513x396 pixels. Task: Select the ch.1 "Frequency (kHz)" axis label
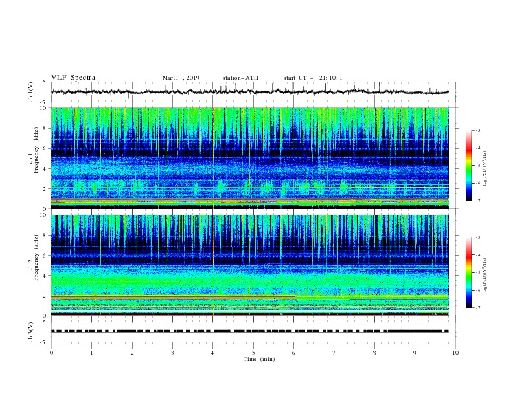[x=36, y=150]
